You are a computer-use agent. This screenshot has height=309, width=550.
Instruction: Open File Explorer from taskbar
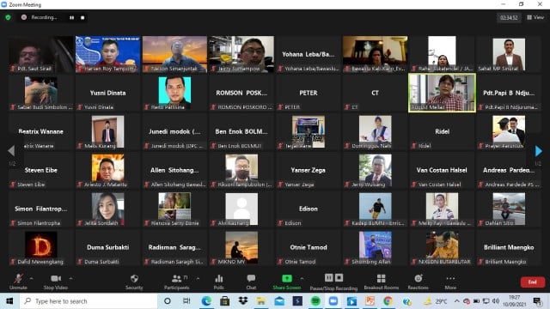(x=261, y=301)
